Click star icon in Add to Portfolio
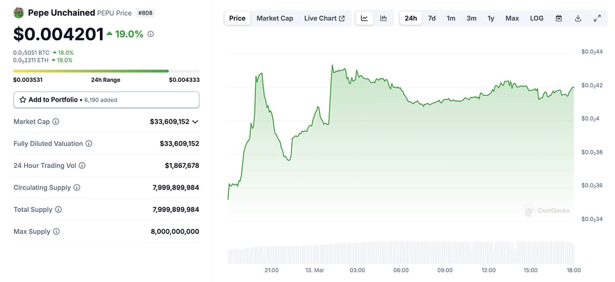This screenshot has width=615, height=282. pyautogui.click(x=23, y=100)
